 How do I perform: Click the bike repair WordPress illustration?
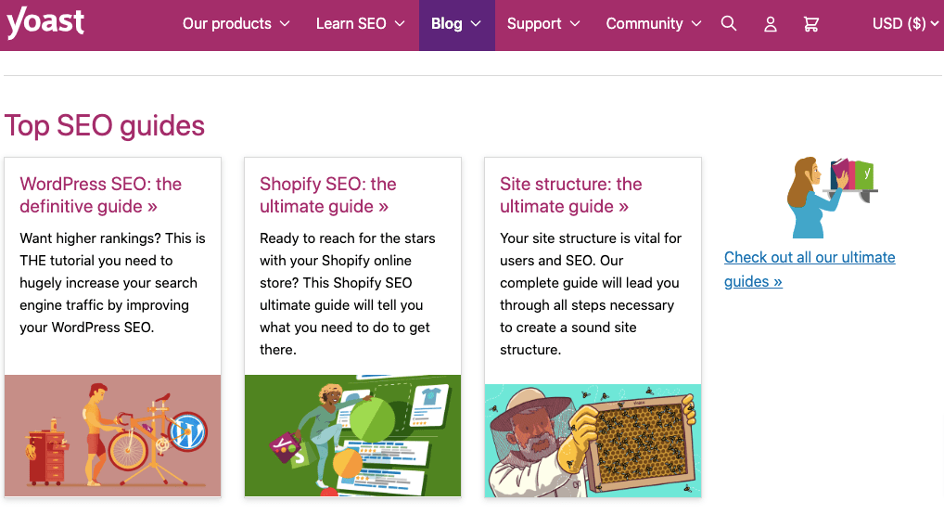pyautogui.click(x=112, y=436)
